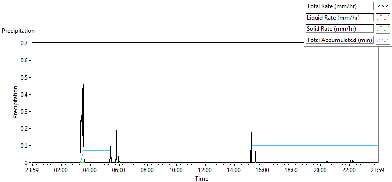This screenshot has width=392, height=182.
Task: Click the tallest rate peak near 03:30
Action: [x=82, y=110]
